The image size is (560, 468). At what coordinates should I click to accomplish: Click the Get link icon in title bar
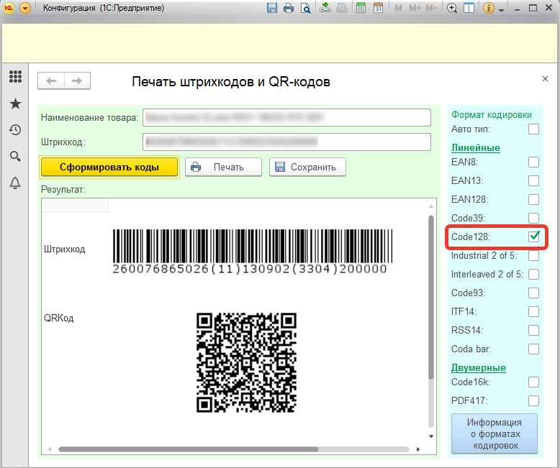coord(325,8)
